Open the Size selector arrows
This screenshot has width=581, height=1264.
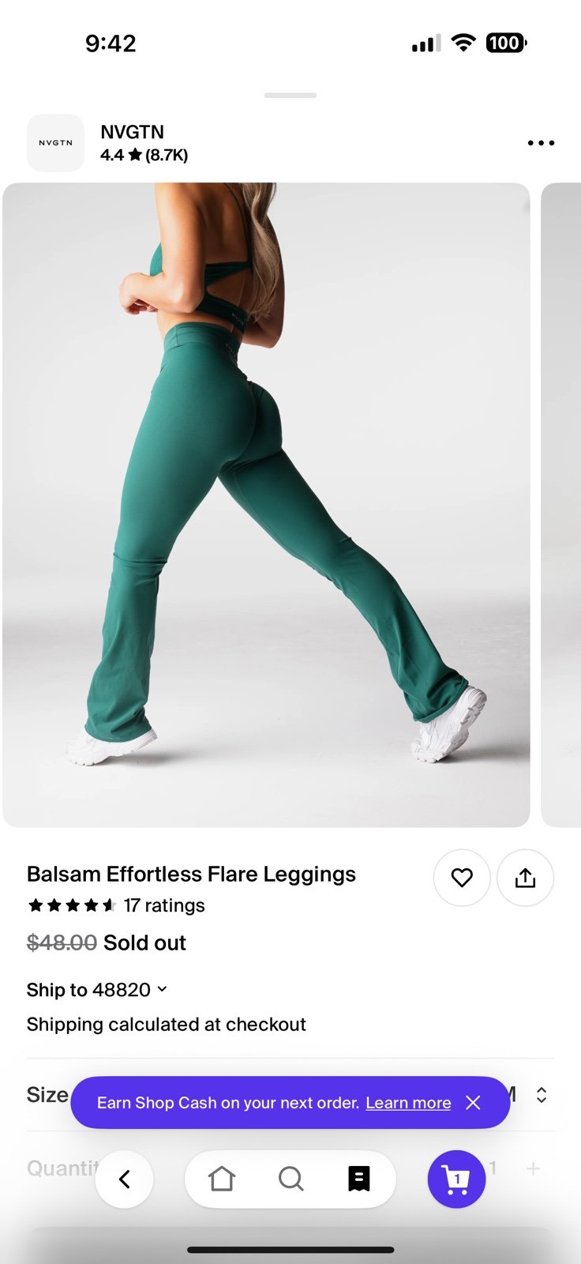(542, 1095)
